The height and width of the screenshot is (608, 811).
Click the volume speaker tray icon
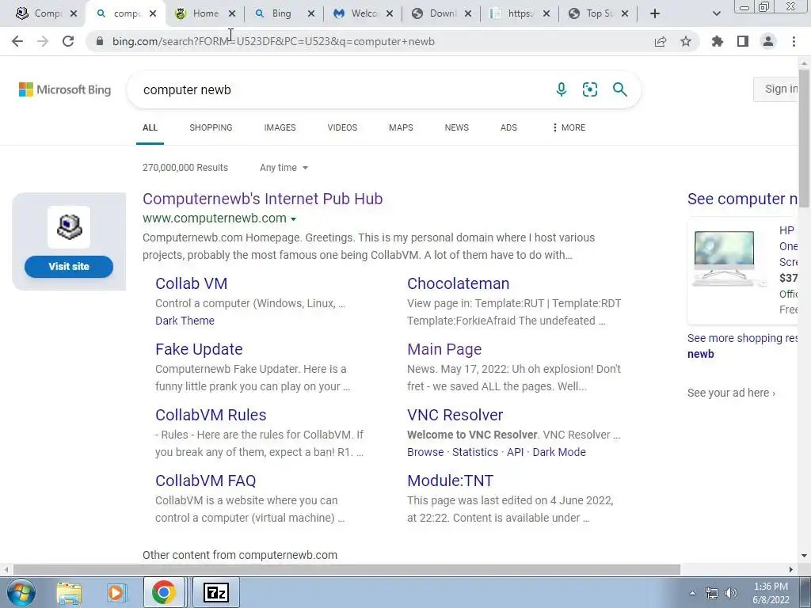point(731,593)
